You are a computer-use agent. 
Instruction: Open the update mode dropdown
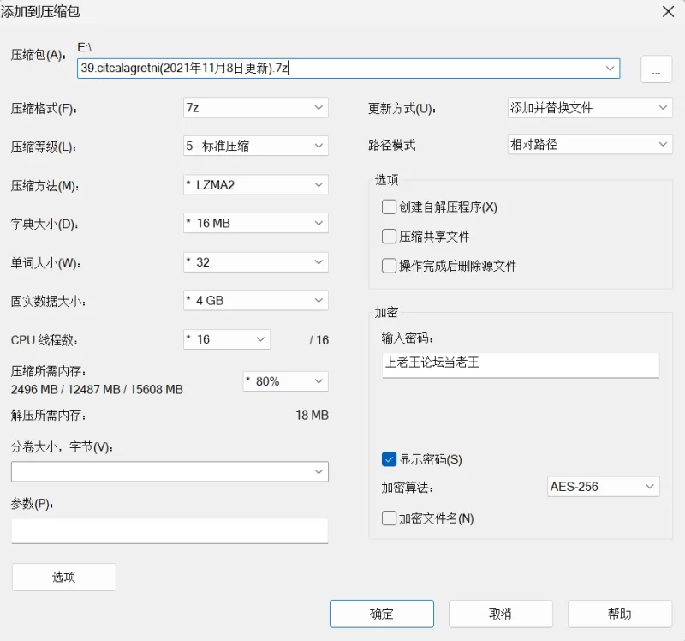tap(590, 107)
